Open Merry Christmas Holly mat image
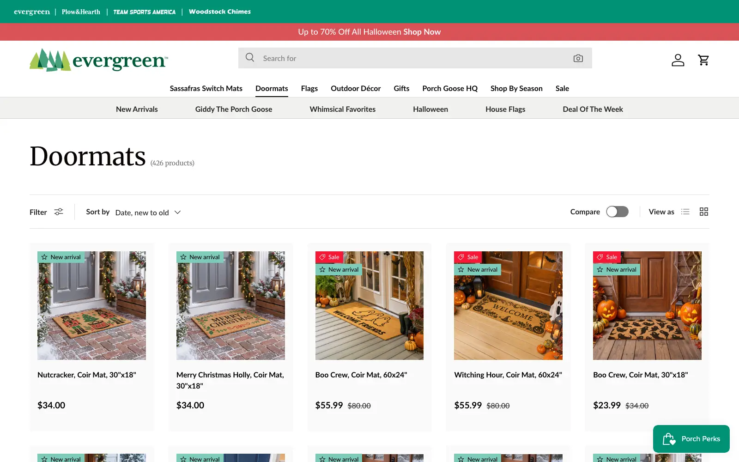 coord(230,305)
